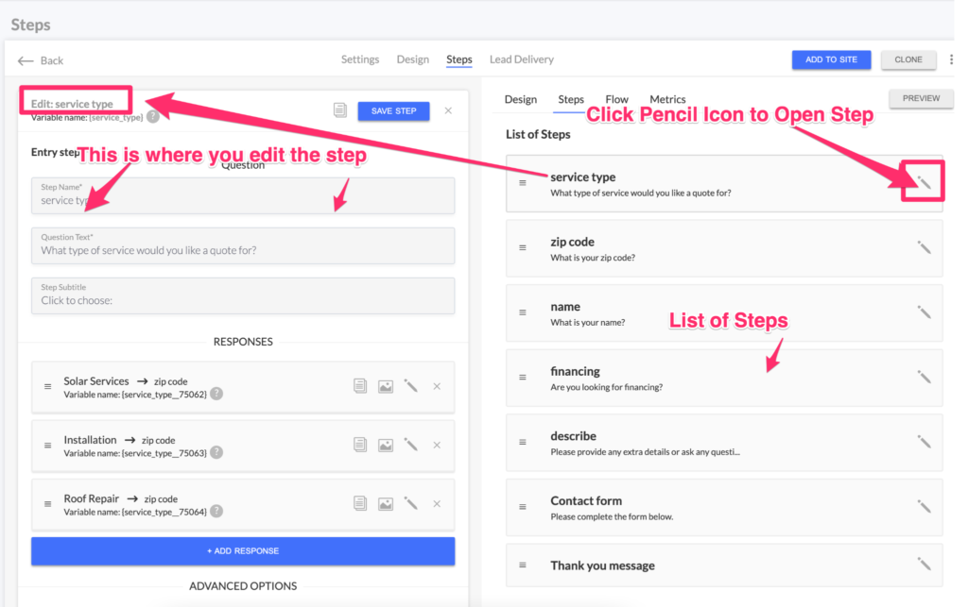Click the pencil icon on the Roof Repair response
This screenshot has width=968, height=607.
pyautogui.click(x=410, y=503)
